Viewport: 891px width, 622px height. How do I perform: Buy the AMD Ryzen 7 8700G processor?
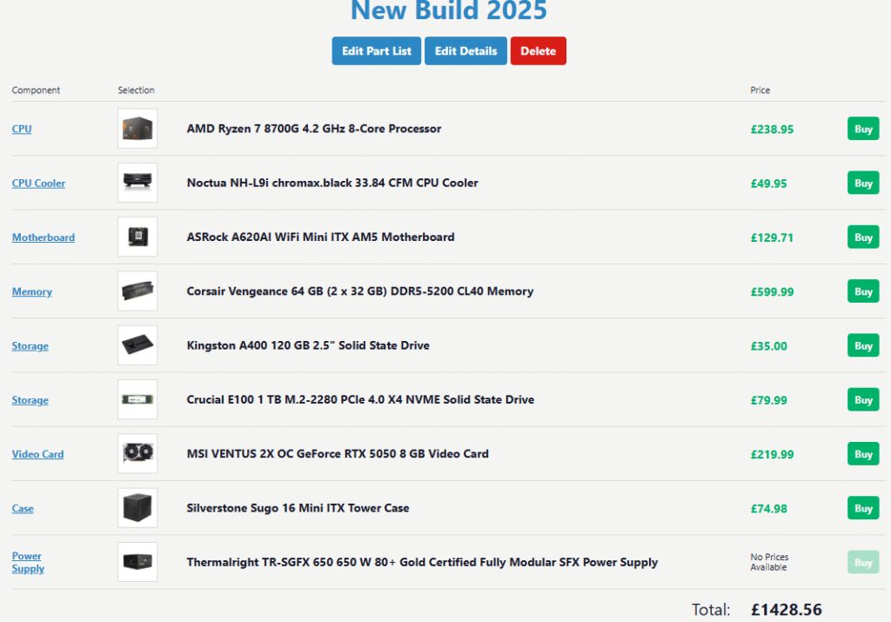[x=863, y=129]
